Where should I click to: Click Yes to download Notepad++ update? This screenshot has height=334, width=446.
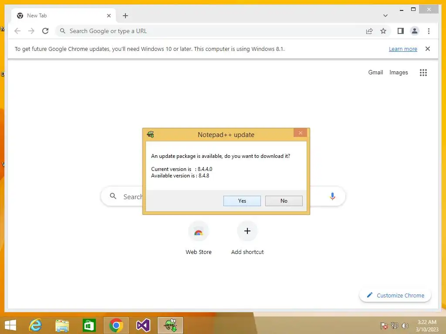pyautogui.click(x=242, y=201)
